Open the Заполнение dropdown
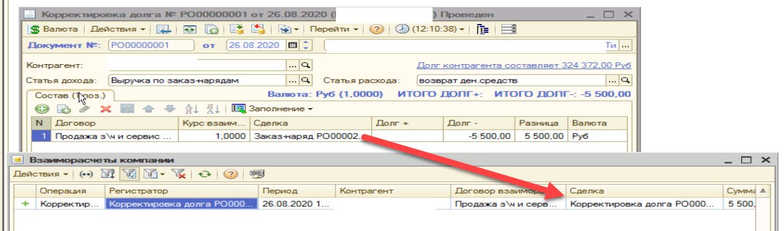Image resolution: width=784 pixels, height=231 pixels. (x=273, y=109)
